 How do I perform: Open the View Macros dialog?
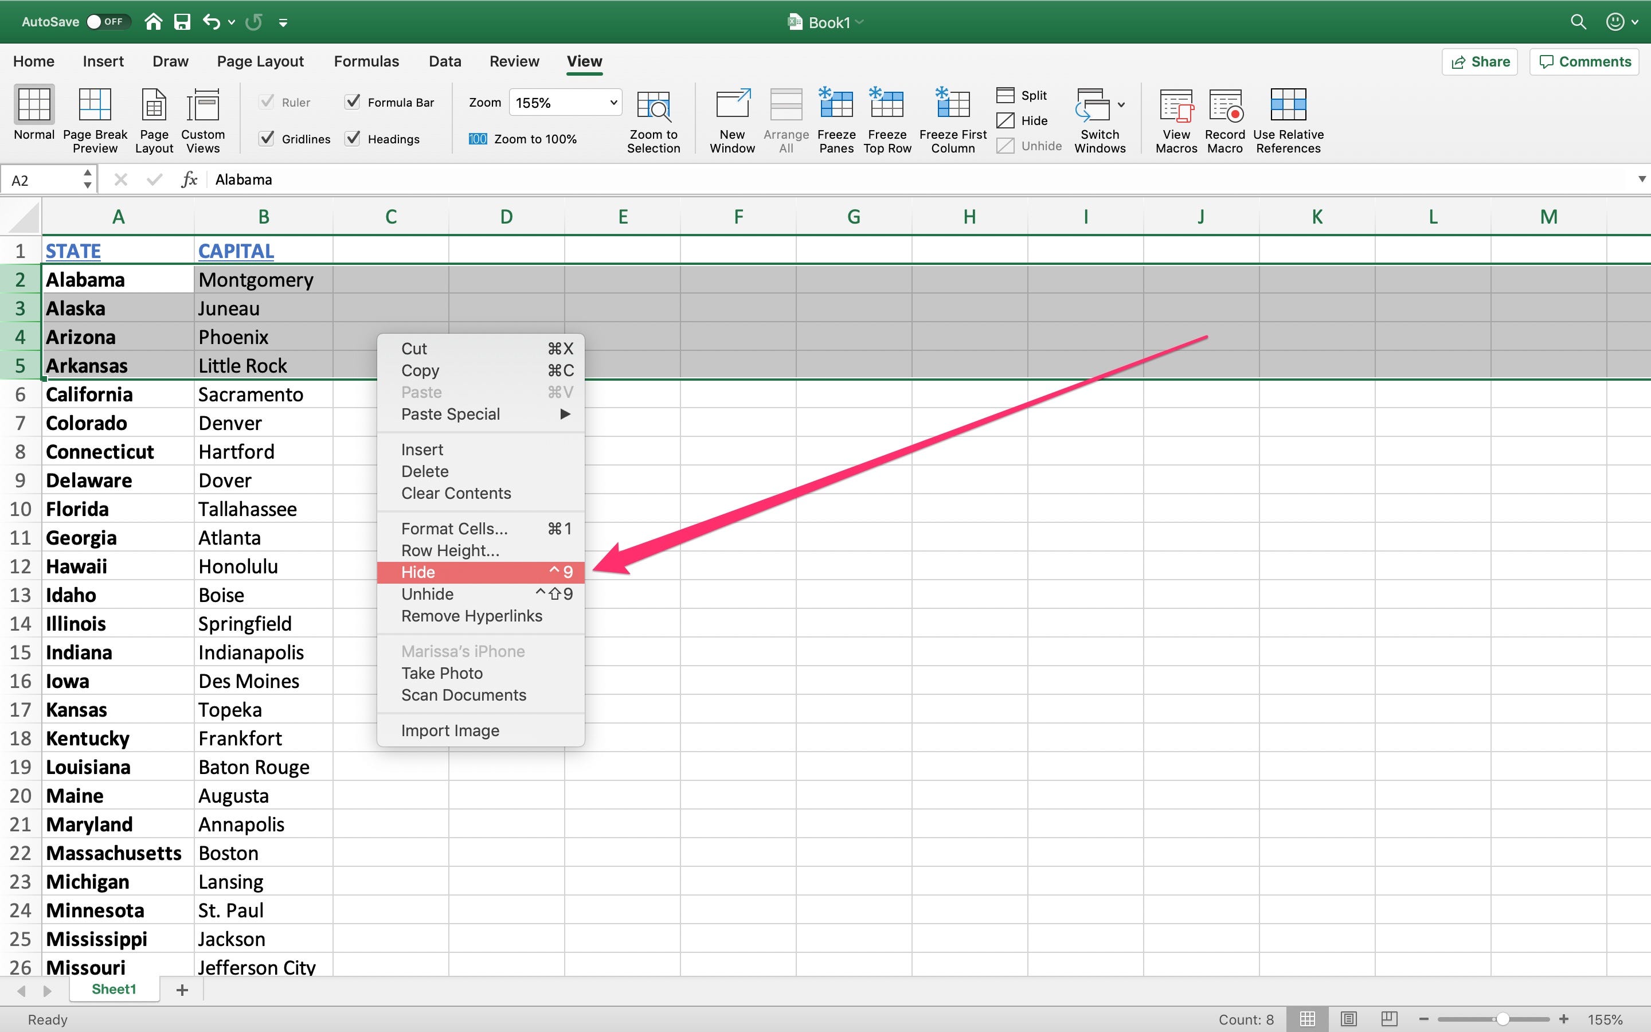coord(1176,105)
